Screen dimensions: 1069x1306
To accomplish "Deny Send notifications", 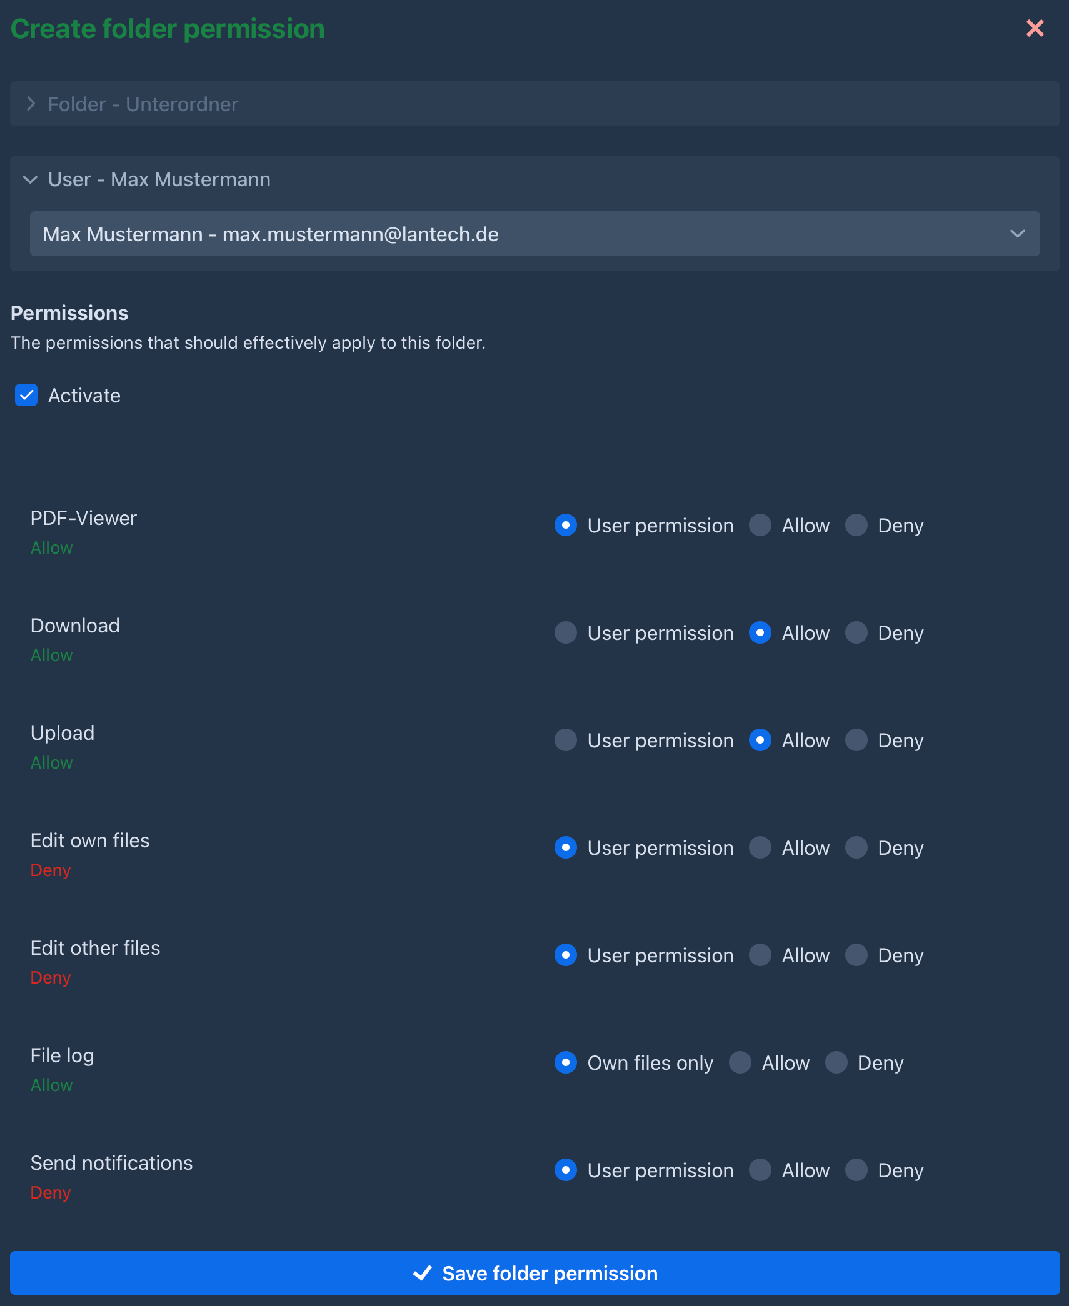I will click(856, 1170).
